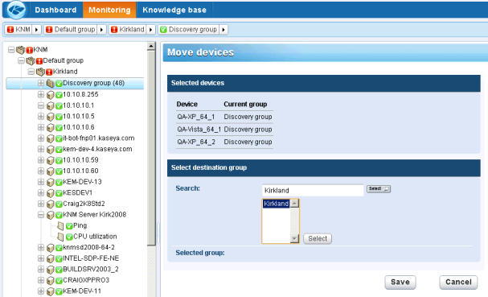
Task: Collapse the Default group tree node
Action: (x=21, y=60)
